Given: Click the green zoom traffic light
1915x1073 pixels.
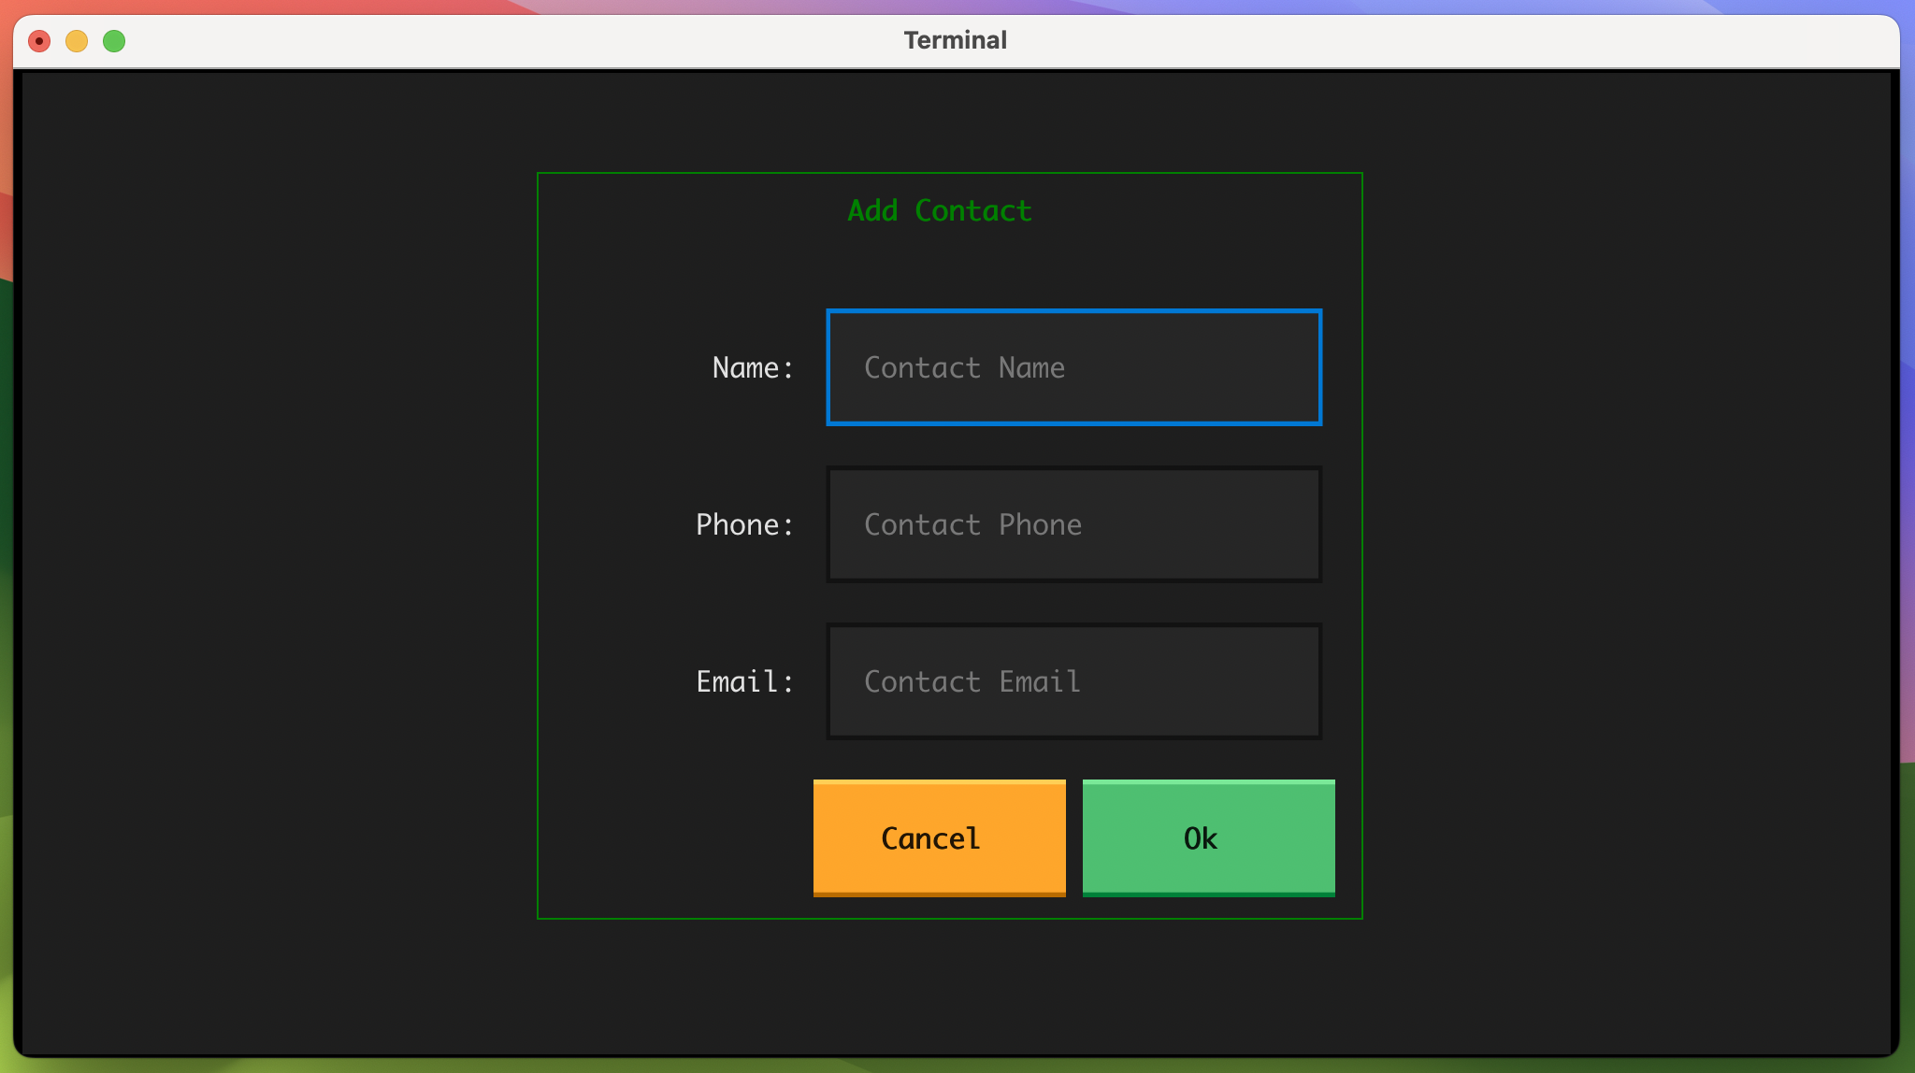Looking at the screenshot, I should (x=113, y=40).
